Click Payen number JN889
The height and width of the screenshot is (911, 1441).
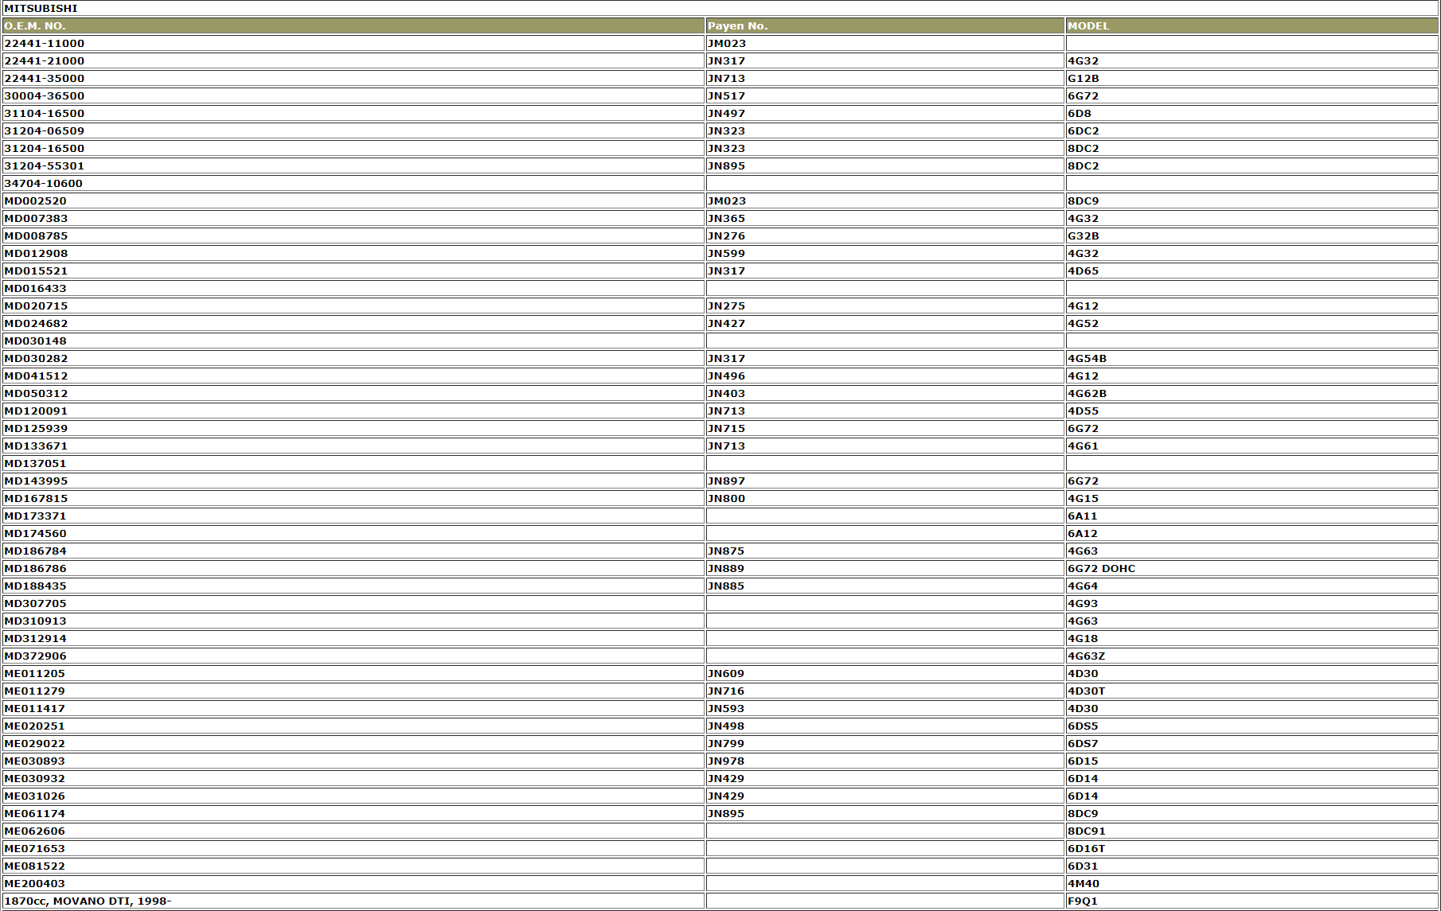click(885, 568)
